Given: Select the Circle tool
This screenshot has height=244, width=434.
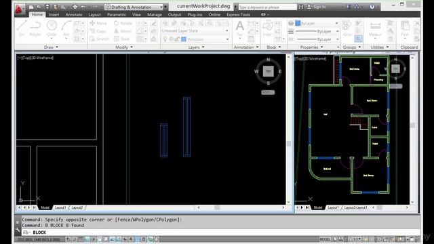Looking at the screenshot, I should [52, 28].
